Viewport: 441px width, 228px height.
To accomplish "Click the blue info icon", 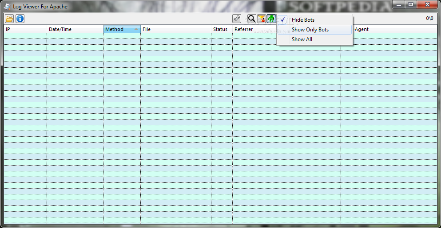I will click(x=20, y=19).
